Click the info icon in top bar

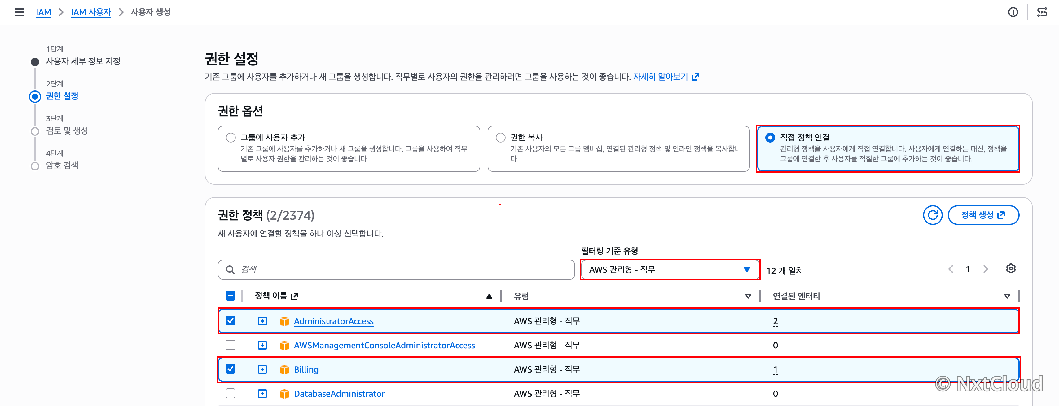pyautogui.click(x=1013, y=12)
